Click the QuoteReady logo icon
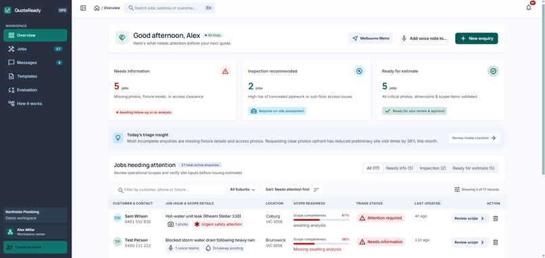The width and height of the screenshot is (545, 258). point(7,10)
